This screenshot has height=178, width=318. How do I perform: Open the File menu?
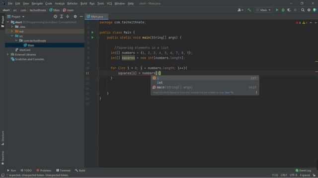tap(10, 3)
